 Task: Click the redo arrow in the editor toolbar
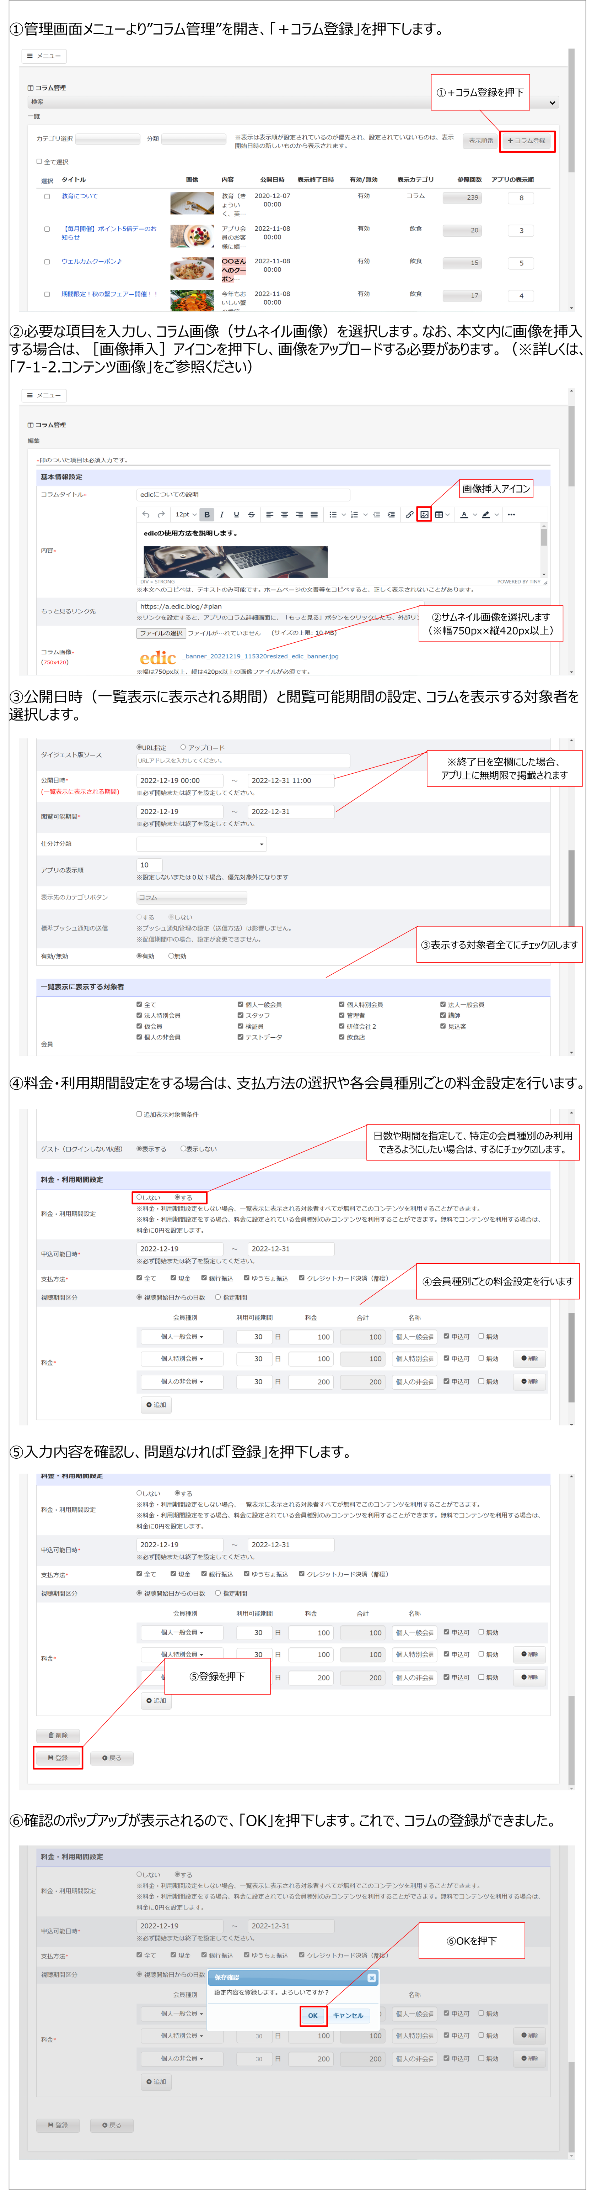[x=161, y=514]
